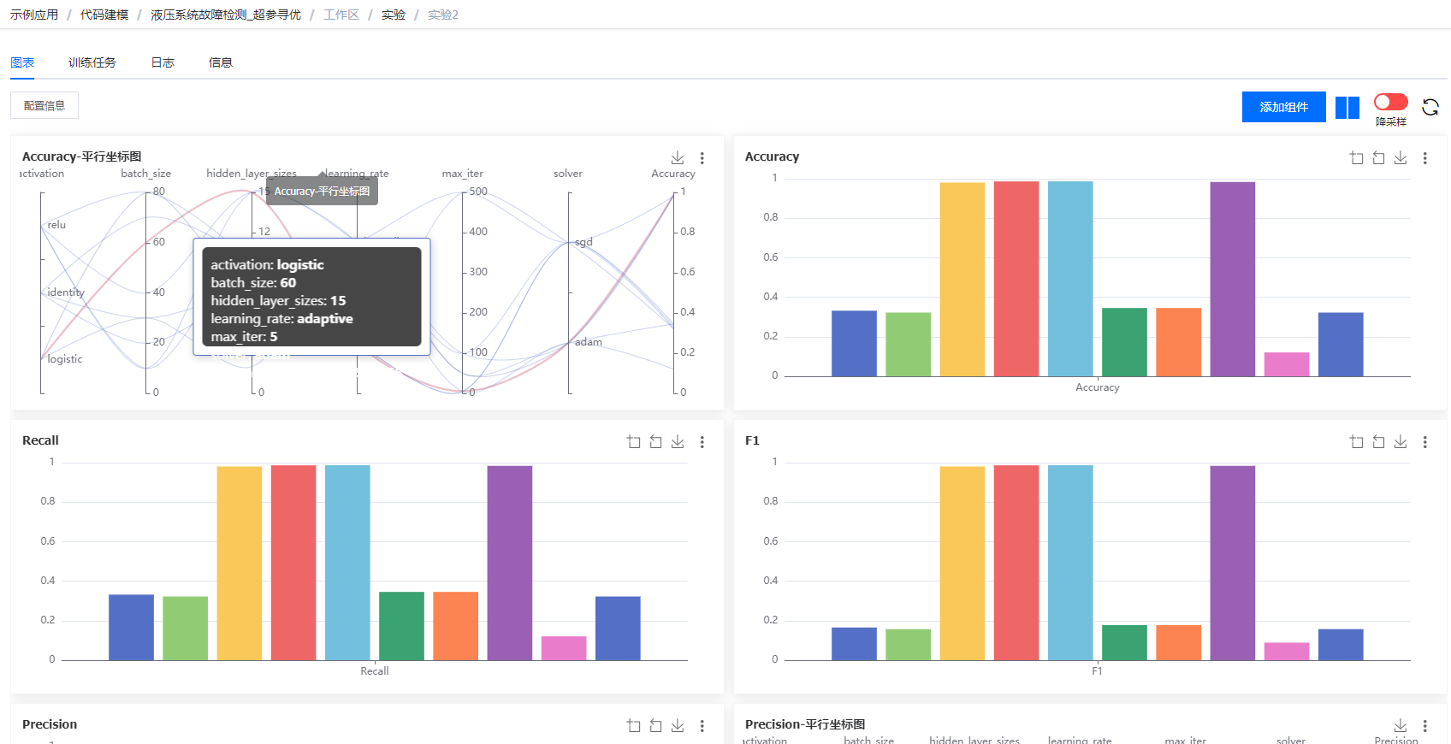
Task: Click zoom-area icon in Precision chart
Action: (x=634, y=726)
